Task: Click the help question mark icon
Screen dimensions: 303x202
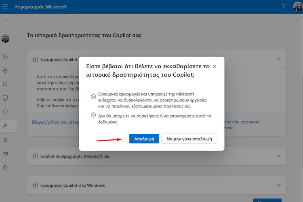Action: click(283, 7)
